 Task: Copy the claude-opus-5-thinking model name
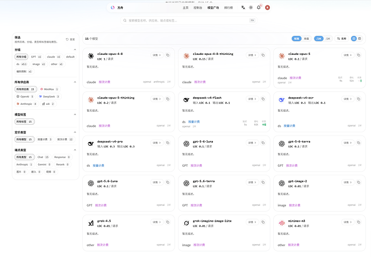pyautogui.click(x=168, y=99)
